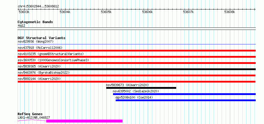The height and width of the screenshot is (124, 264).
Task: Open variant nsv437918 (McCarroll2006) label
Action: tap(40, 48)
